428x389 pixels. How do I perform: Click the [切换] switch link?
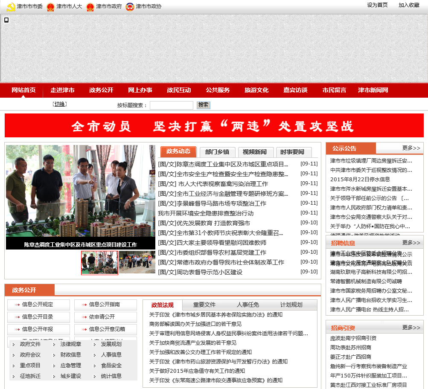click(x=60, y=104)
